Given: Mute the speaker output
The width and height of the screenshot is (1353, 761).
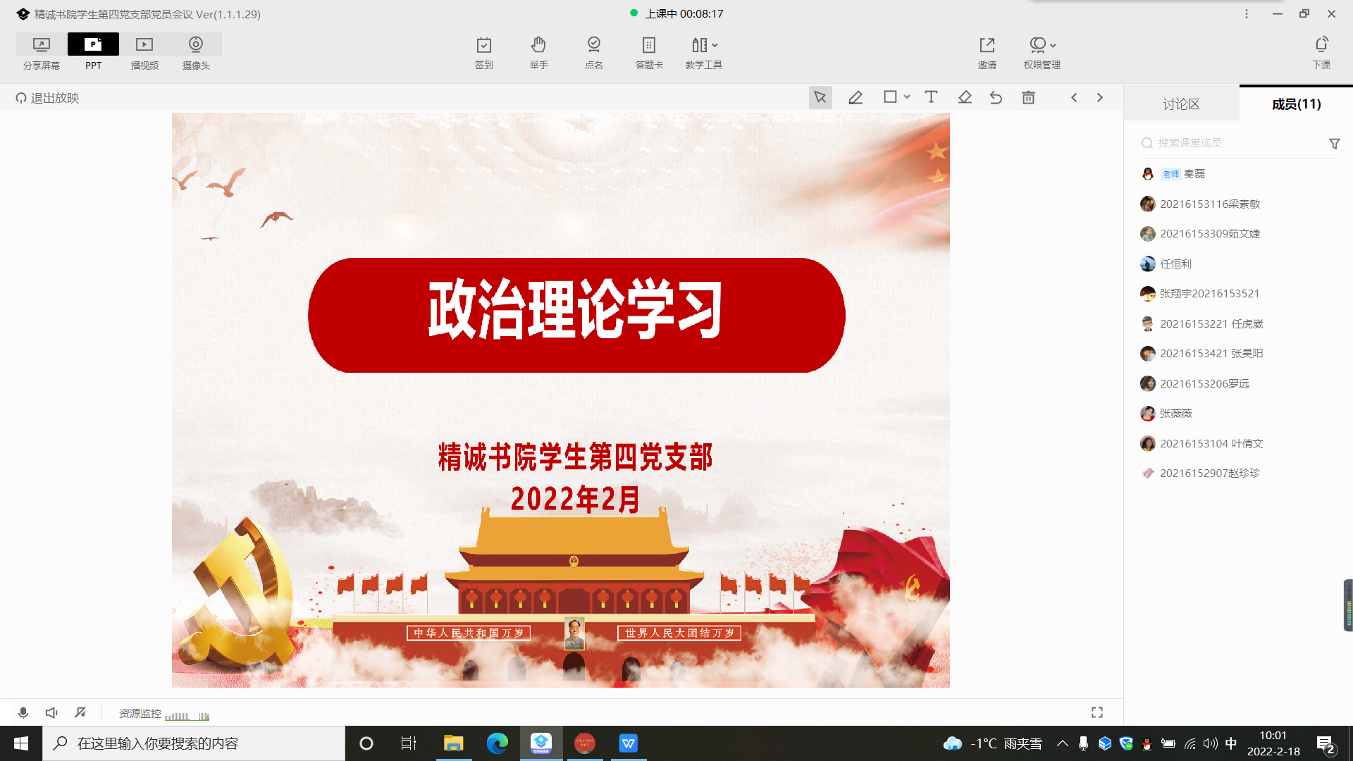Looking at the screenshot, I should (51, 713).
